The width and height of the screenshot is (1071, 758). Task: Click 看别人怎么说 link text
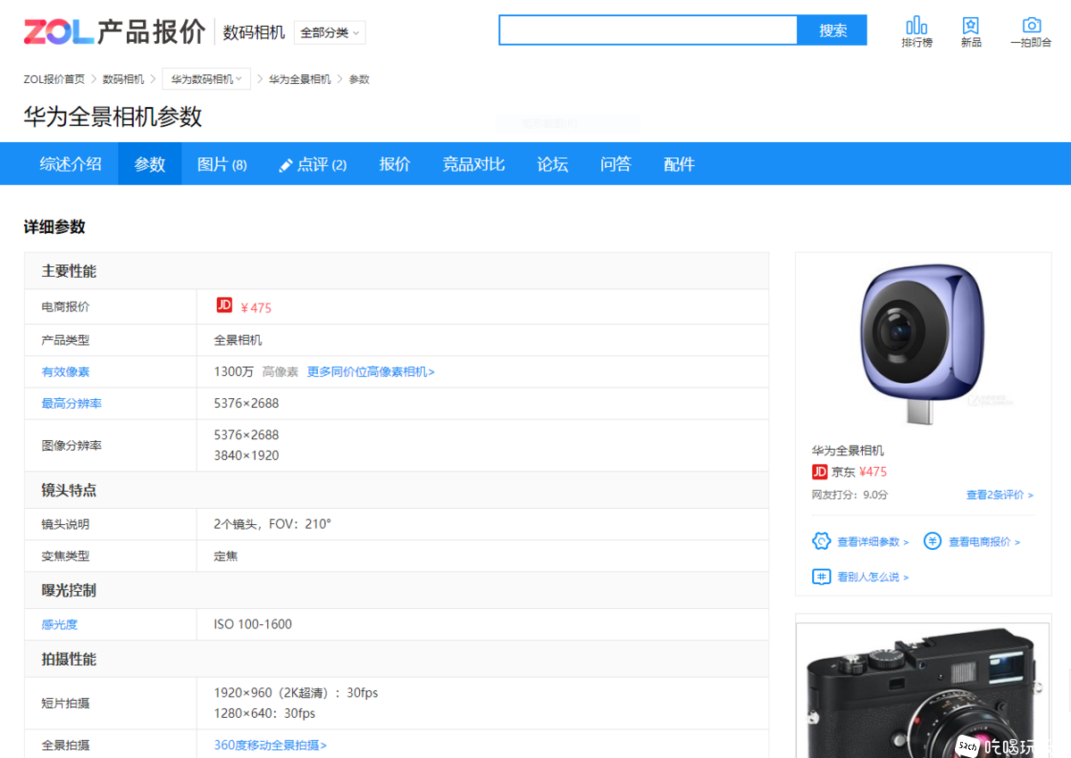[873, 577]
